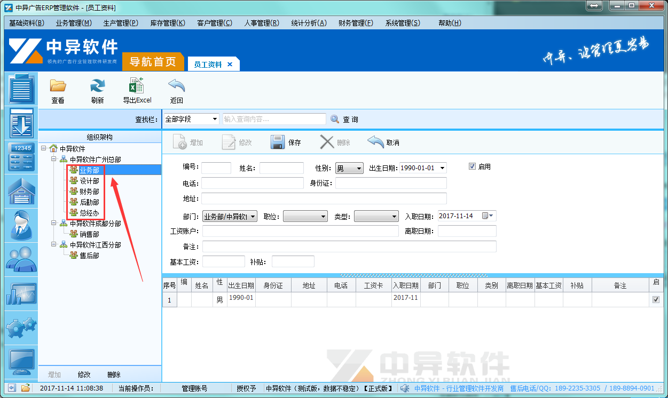Screen dimensions: 668x398
Task: Collapse the 中异软件成都分部 node
Action: tap(54, 224)
